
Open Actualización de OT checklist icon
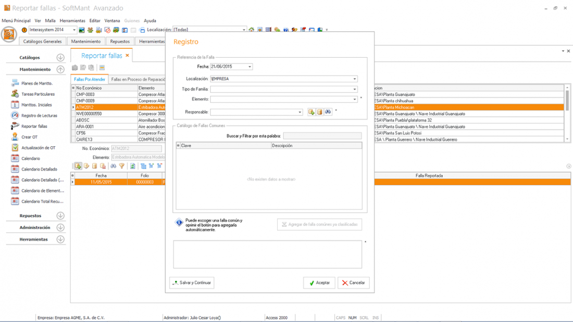coord(15,148)
